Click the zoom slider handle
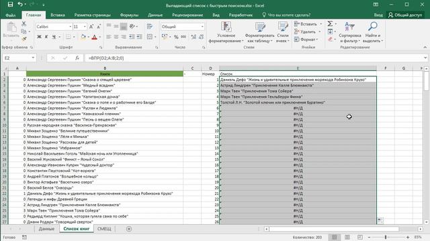The image size is (430, 241). point(386,237)
